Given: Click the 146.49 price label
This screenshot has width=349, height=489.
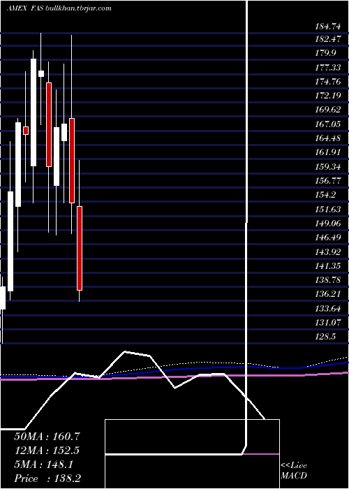Looking at the screenshot, I should click(x=328, y=238).
